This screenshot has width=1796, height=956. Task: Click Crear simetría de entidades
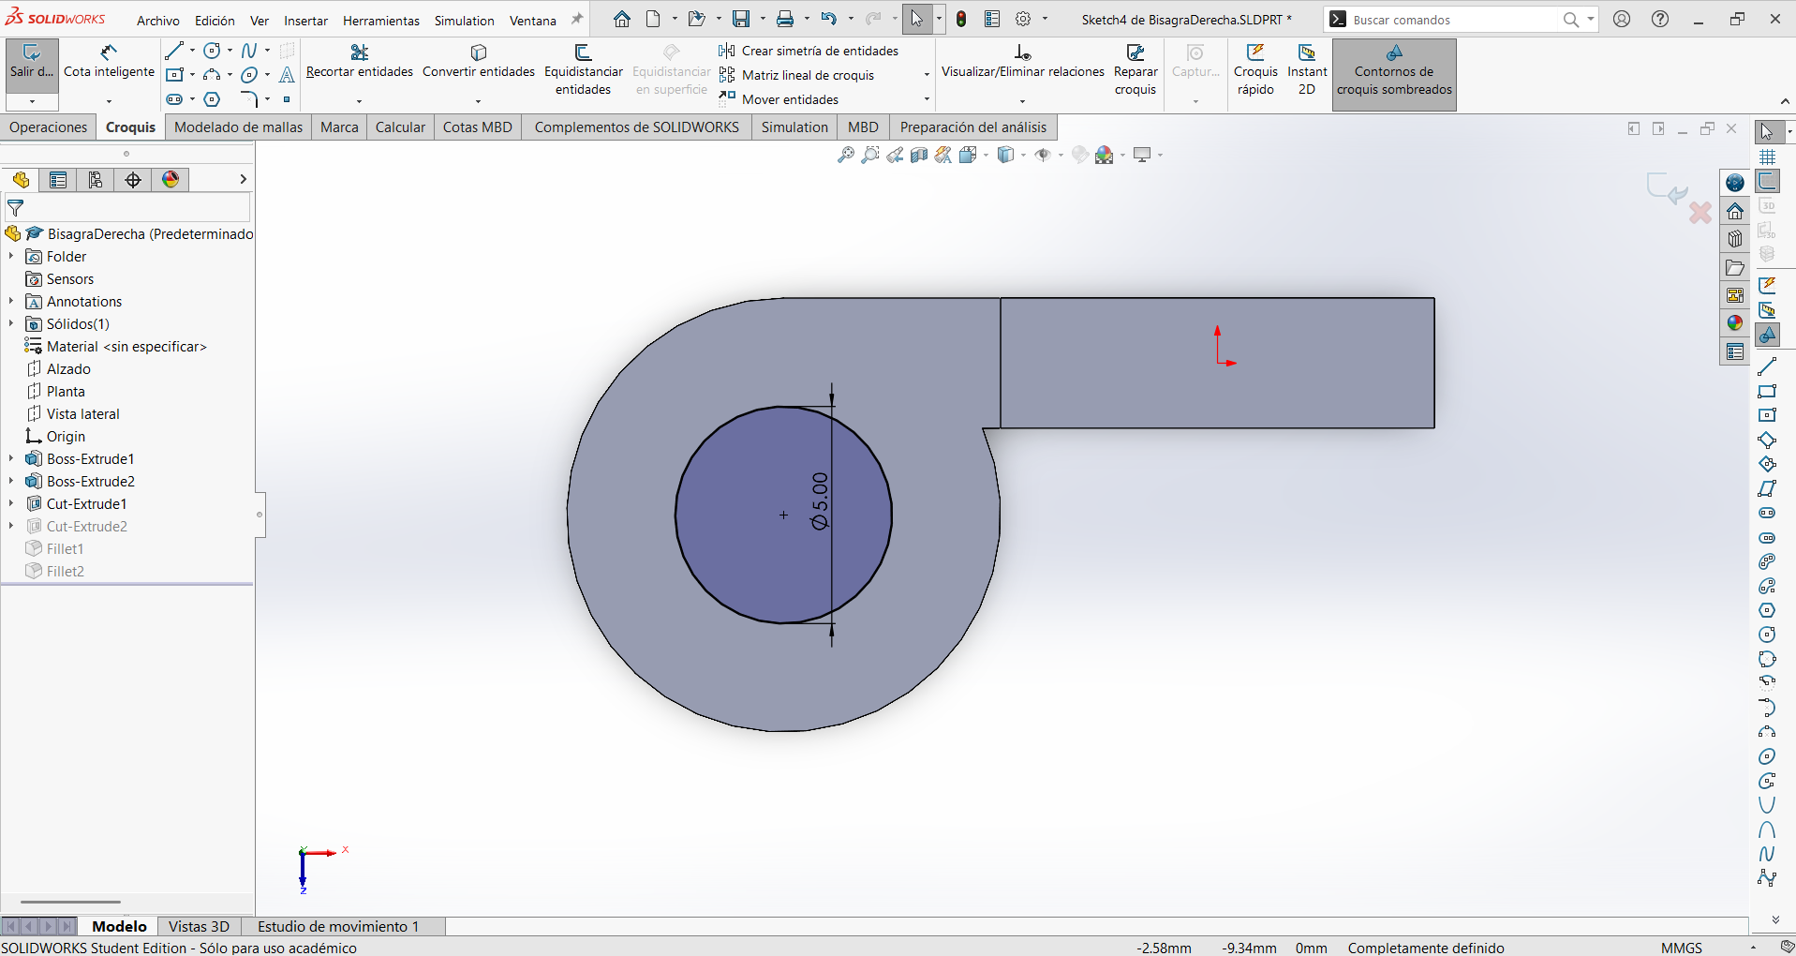coord(809,51)
